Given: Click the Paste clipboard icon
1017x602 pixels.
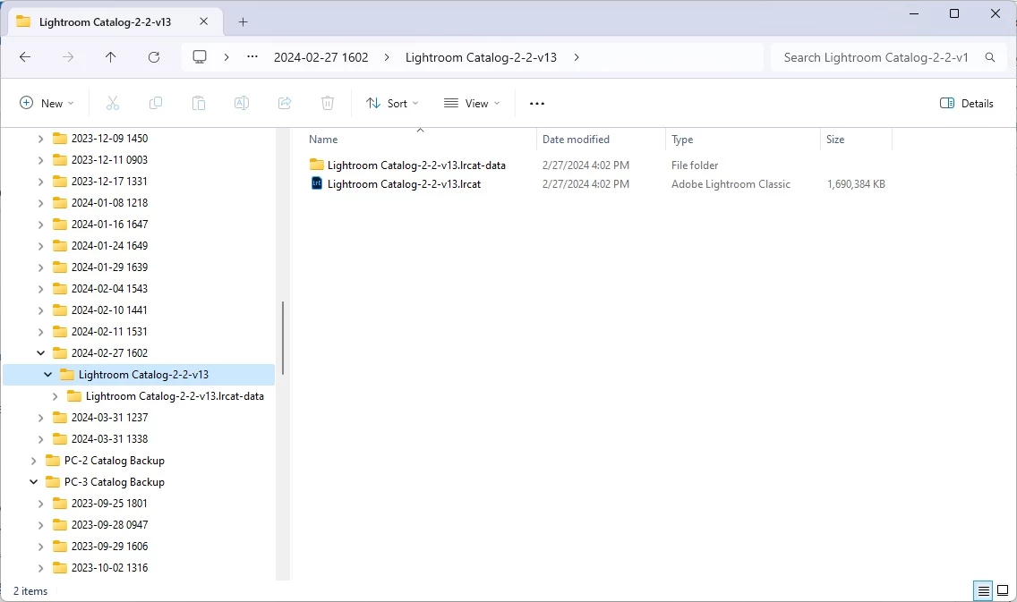Looking at the screenshot, I should [199, 103].
